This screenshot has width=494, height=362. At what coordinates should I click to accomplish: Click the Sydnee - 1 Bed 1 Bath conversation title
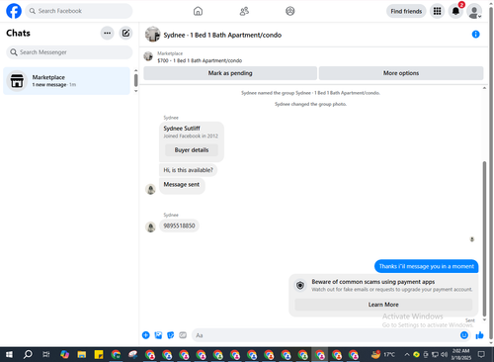(x=222, y=35)
